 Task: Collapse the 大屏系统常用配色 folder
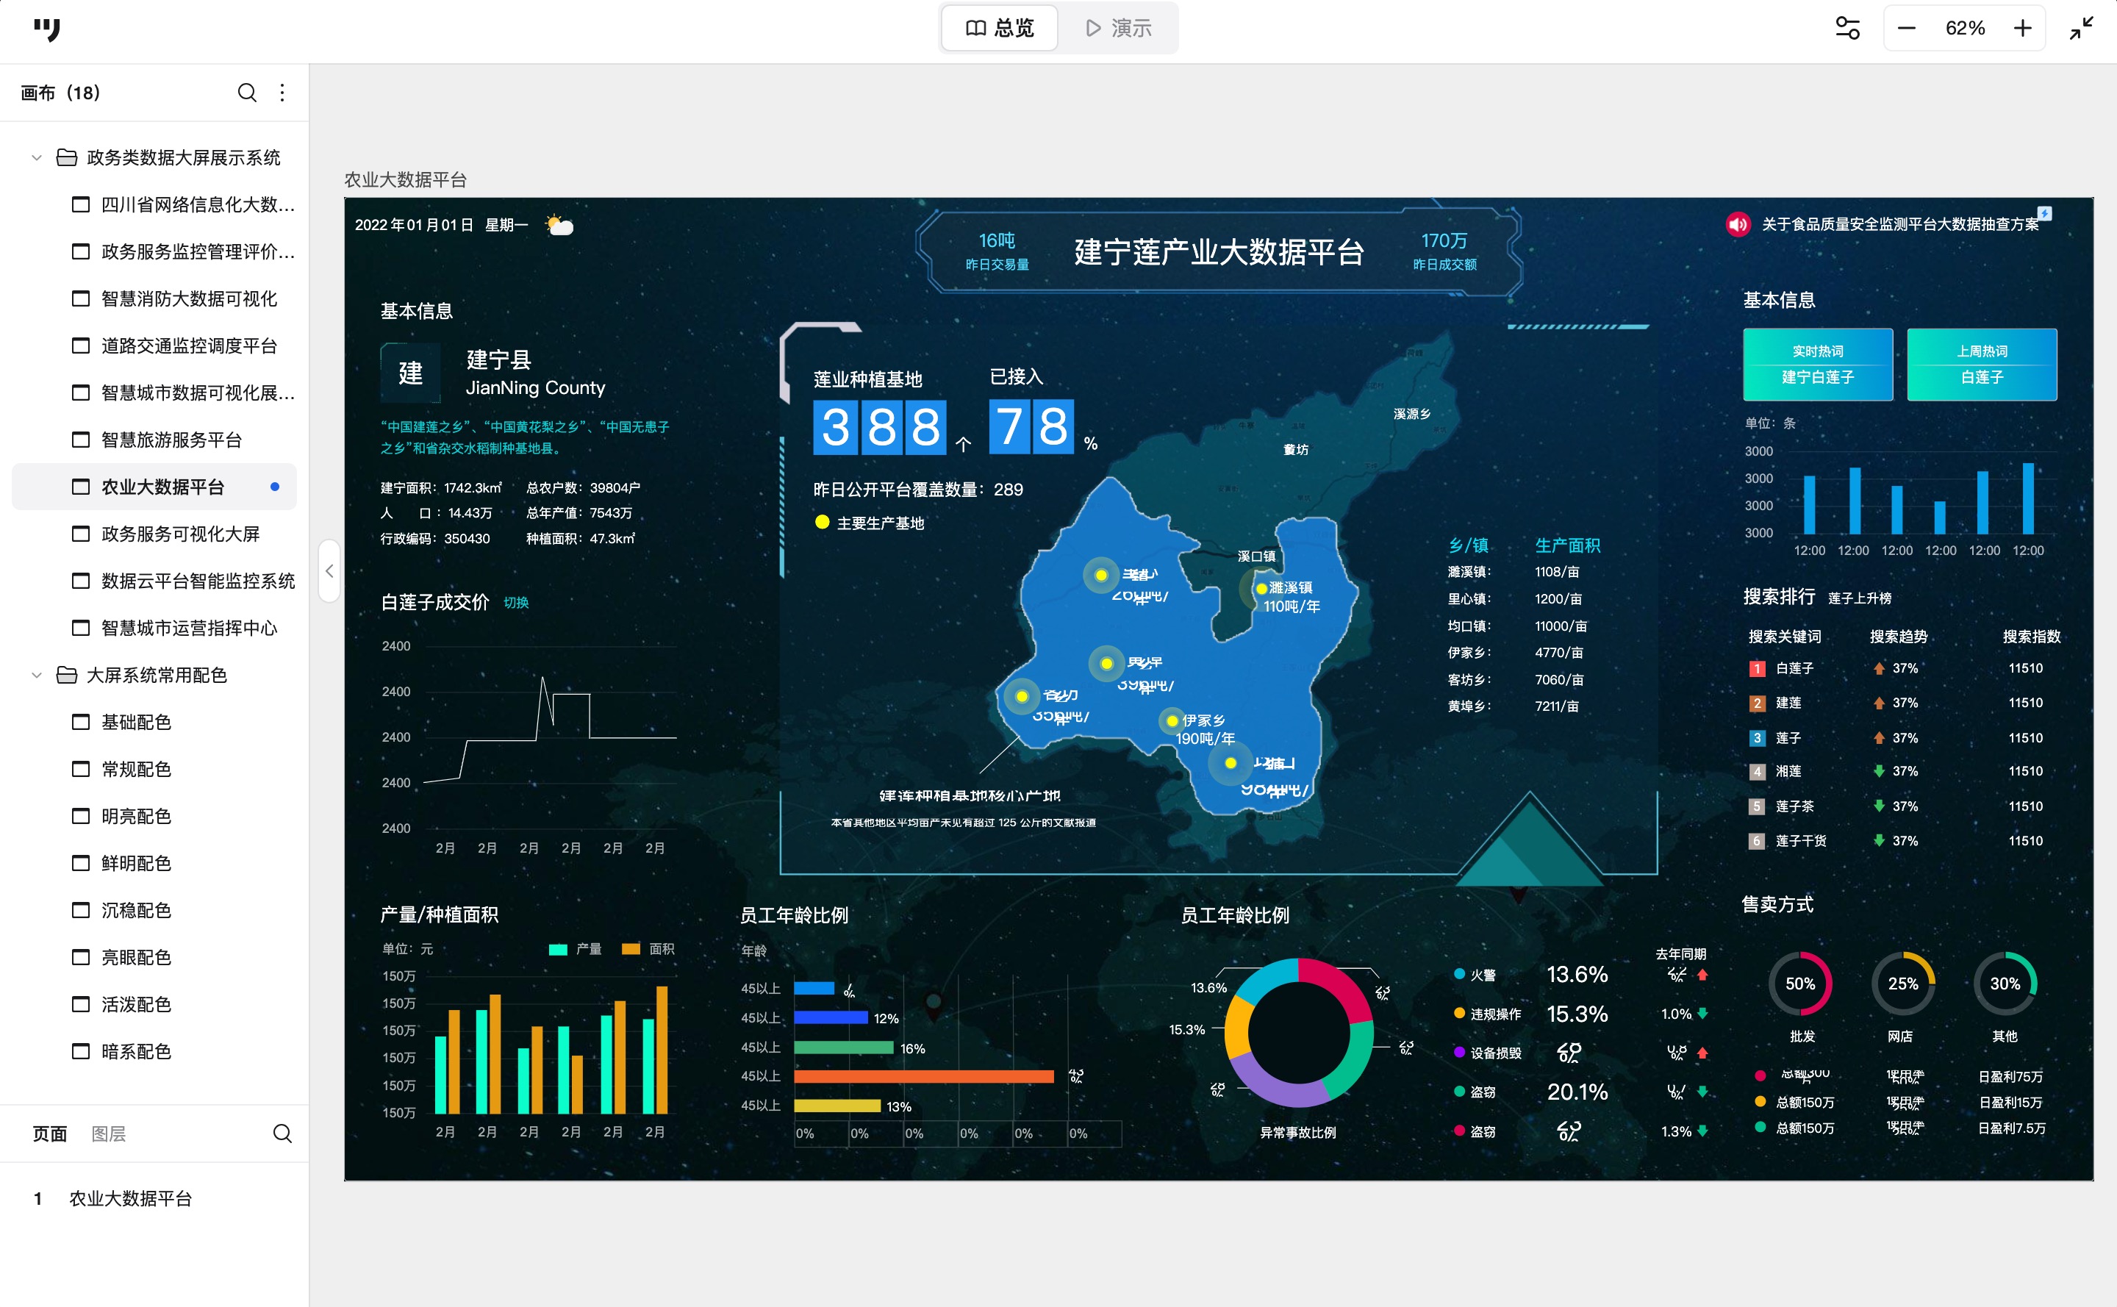pyautogui.click(x=36, y=674)
